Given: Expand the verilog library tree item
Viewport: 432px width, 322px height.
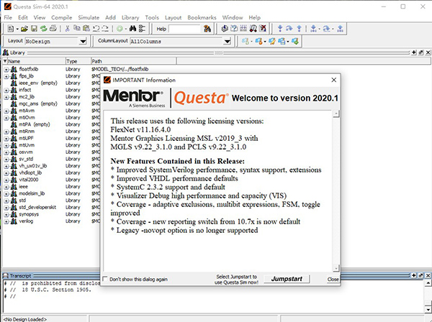Looking at the screenshot, I should (x=6, y=221).
